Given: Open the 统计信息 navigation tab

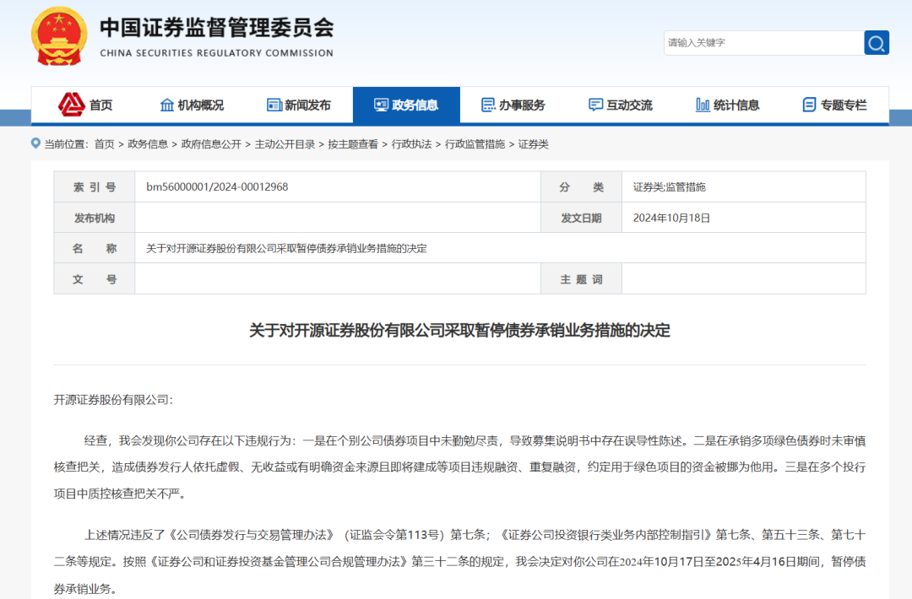Looking at the screenshot, I should [736, 105].
